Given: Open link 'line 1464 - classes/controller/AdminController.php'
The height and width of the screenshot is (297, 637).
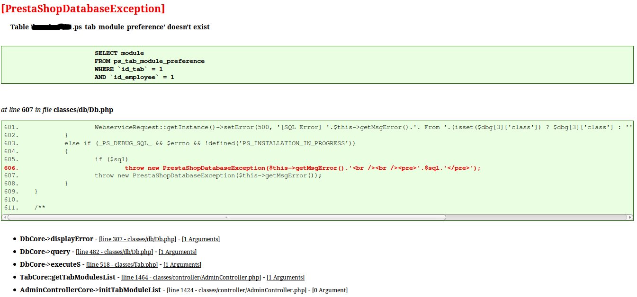Looking at the screenshot, I should (191, 278).
